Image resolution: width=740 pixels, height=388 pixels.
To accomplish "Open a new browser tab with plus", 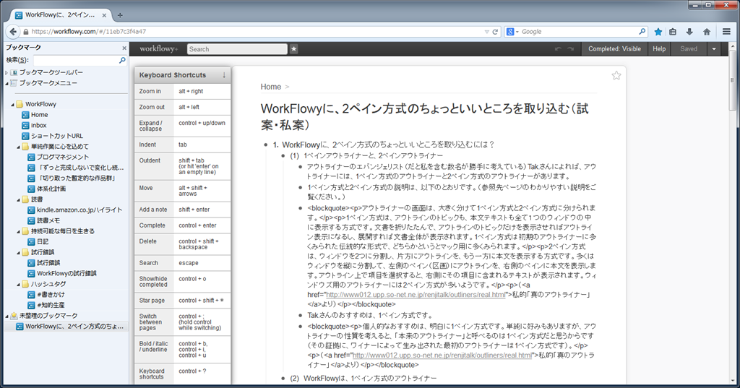I will pyautogui.click(x=120, y=15).
